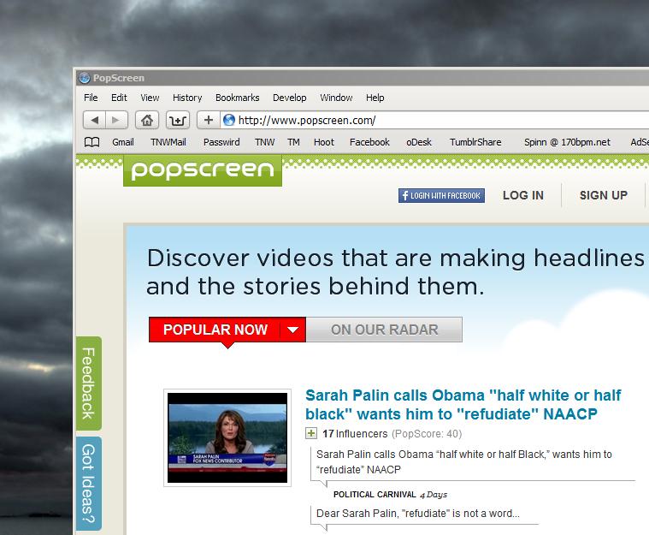
Task: Click the globe site icon in address bar
Action: [x=229, y=120]
